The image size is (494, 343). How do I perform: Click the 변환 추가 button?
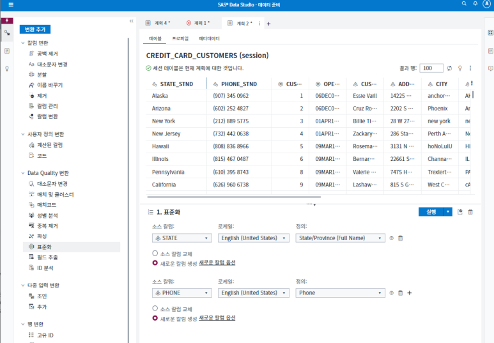35,29
